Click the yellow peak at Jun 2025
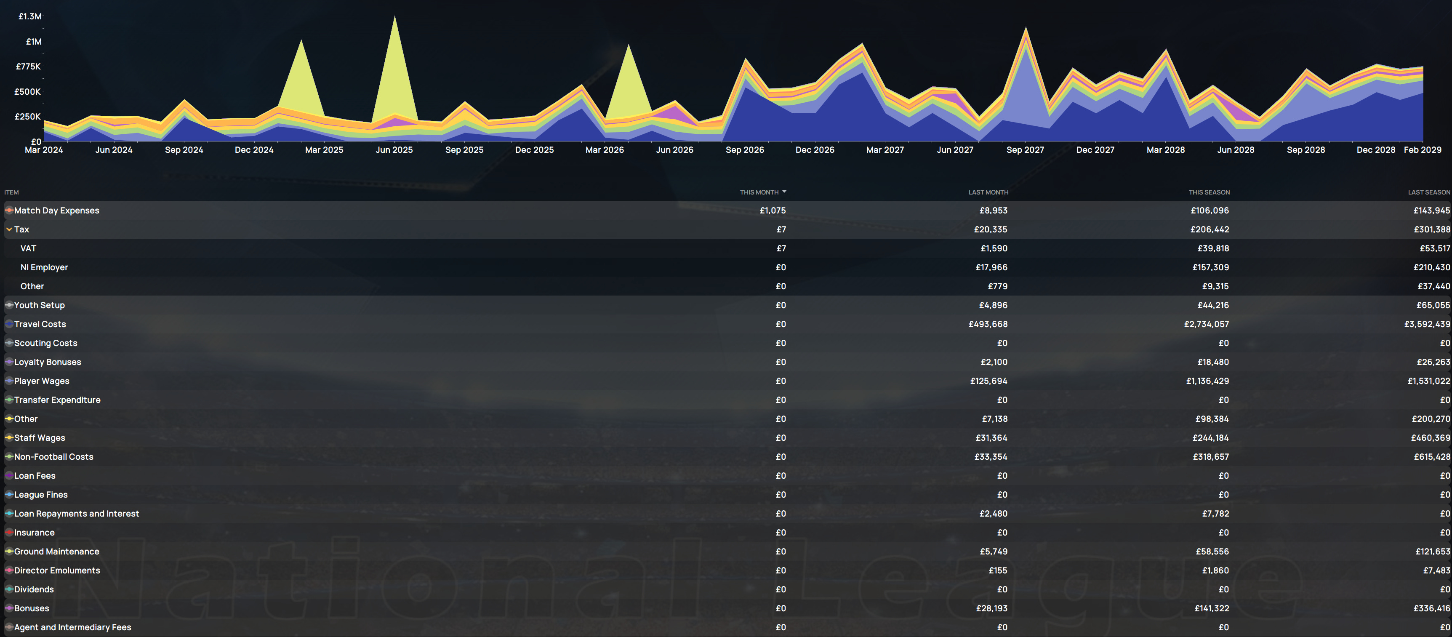The image size is (1452, 637). point(394,68)
